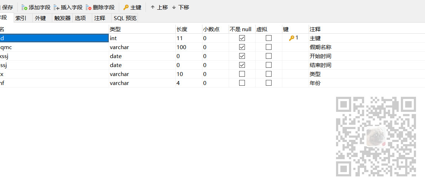Viewport: 425px width, 185px height.
Task: Click the 虚拟 column header
Action: 268,29
